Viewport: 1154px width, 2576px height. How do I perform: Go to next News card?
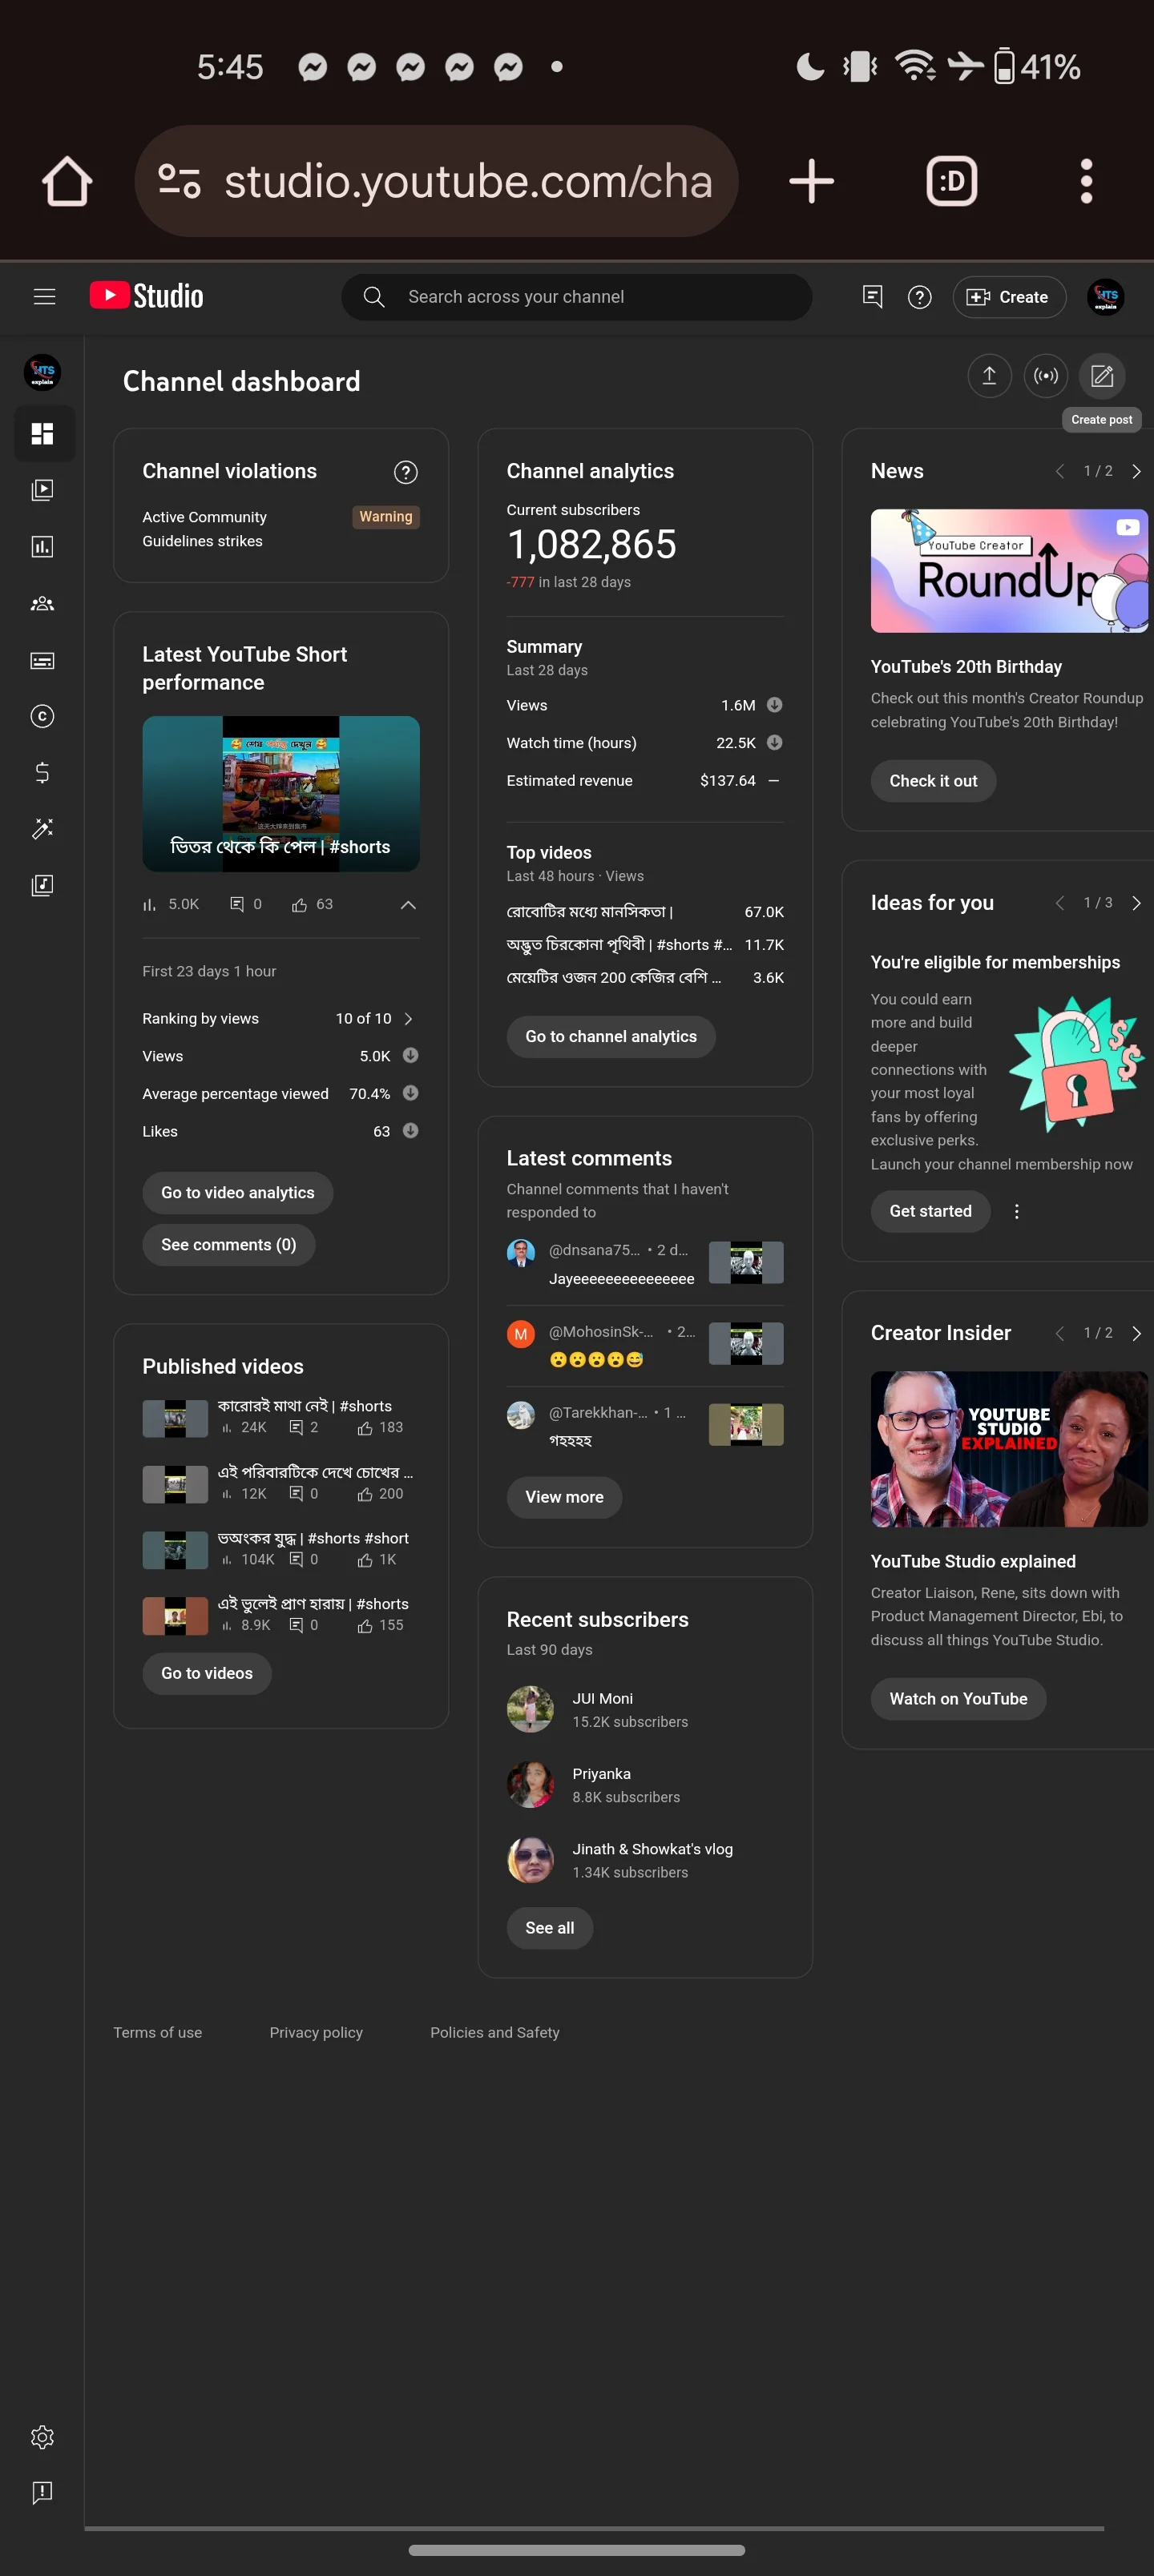pos(1136,471)
